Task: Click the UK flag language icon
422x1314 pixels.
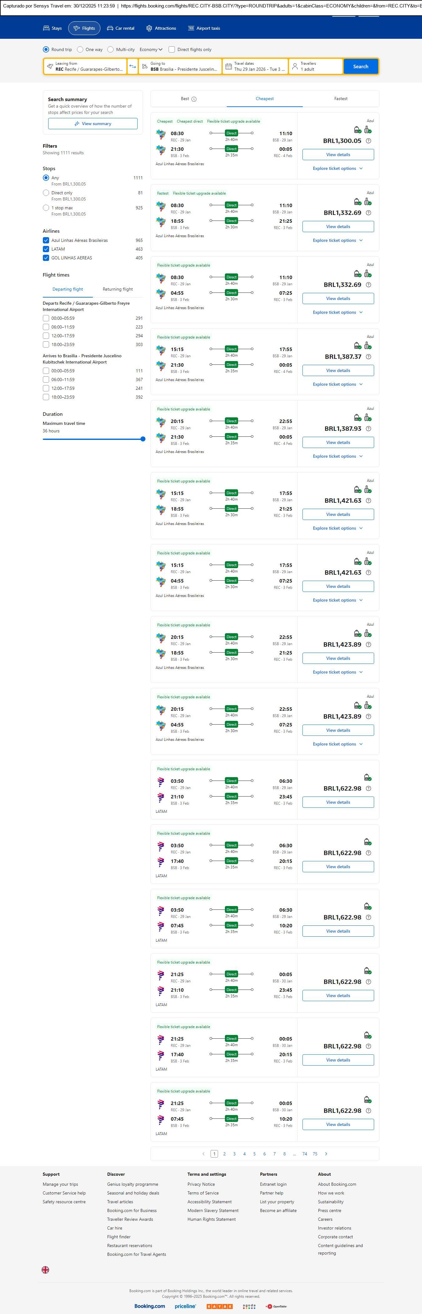Action: coord(45,1270)
